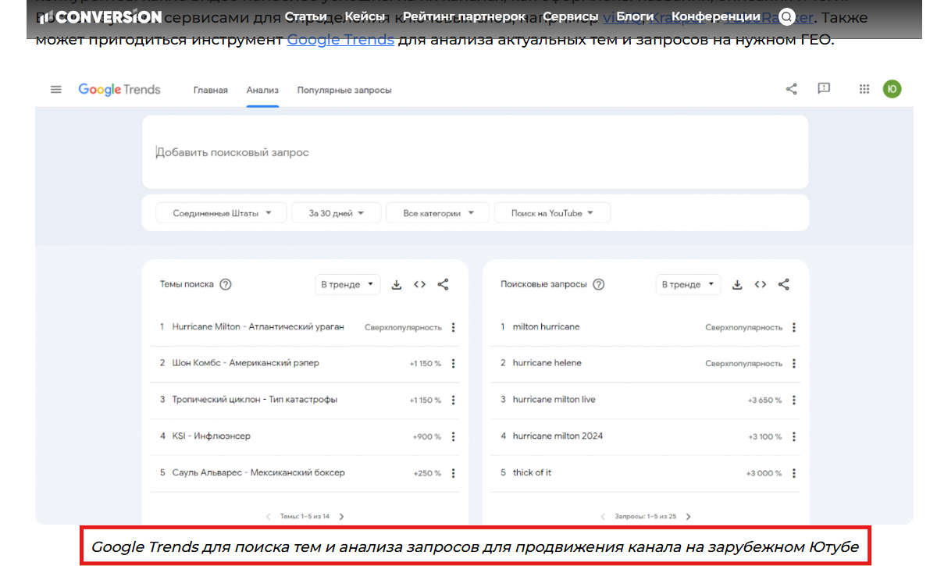The width and height of the screenshot is (937, 566).
Task: Follow the "Google Trends" hyperlink in the text
Action: (340, 39)
